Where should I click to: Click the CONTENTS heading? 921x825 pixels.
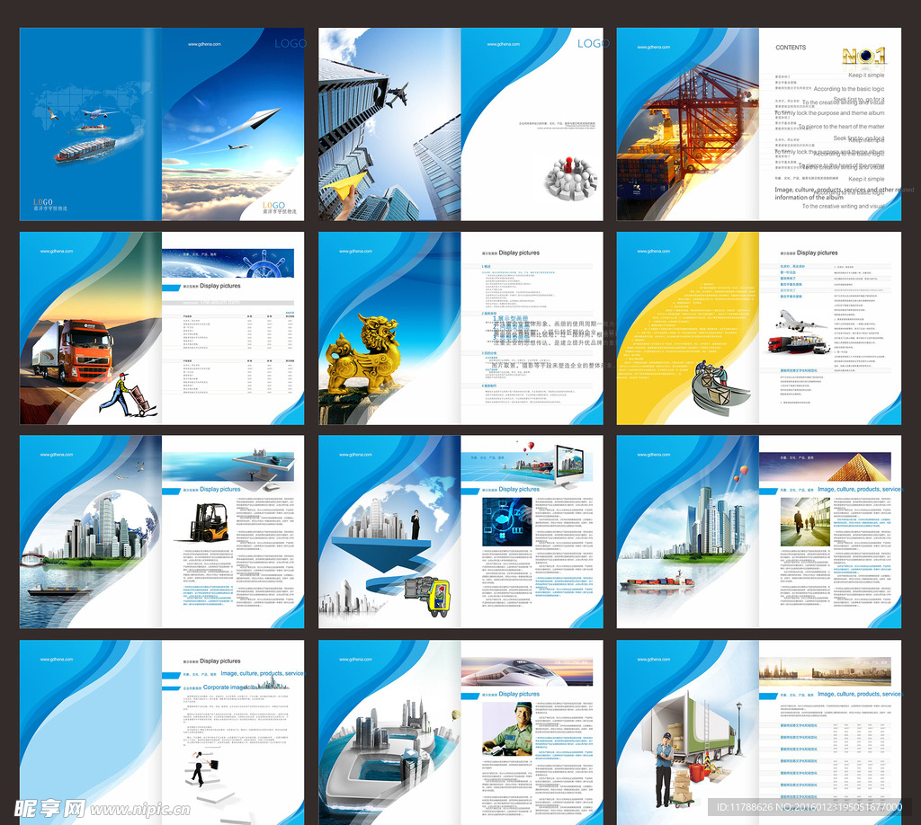[791, 48]
